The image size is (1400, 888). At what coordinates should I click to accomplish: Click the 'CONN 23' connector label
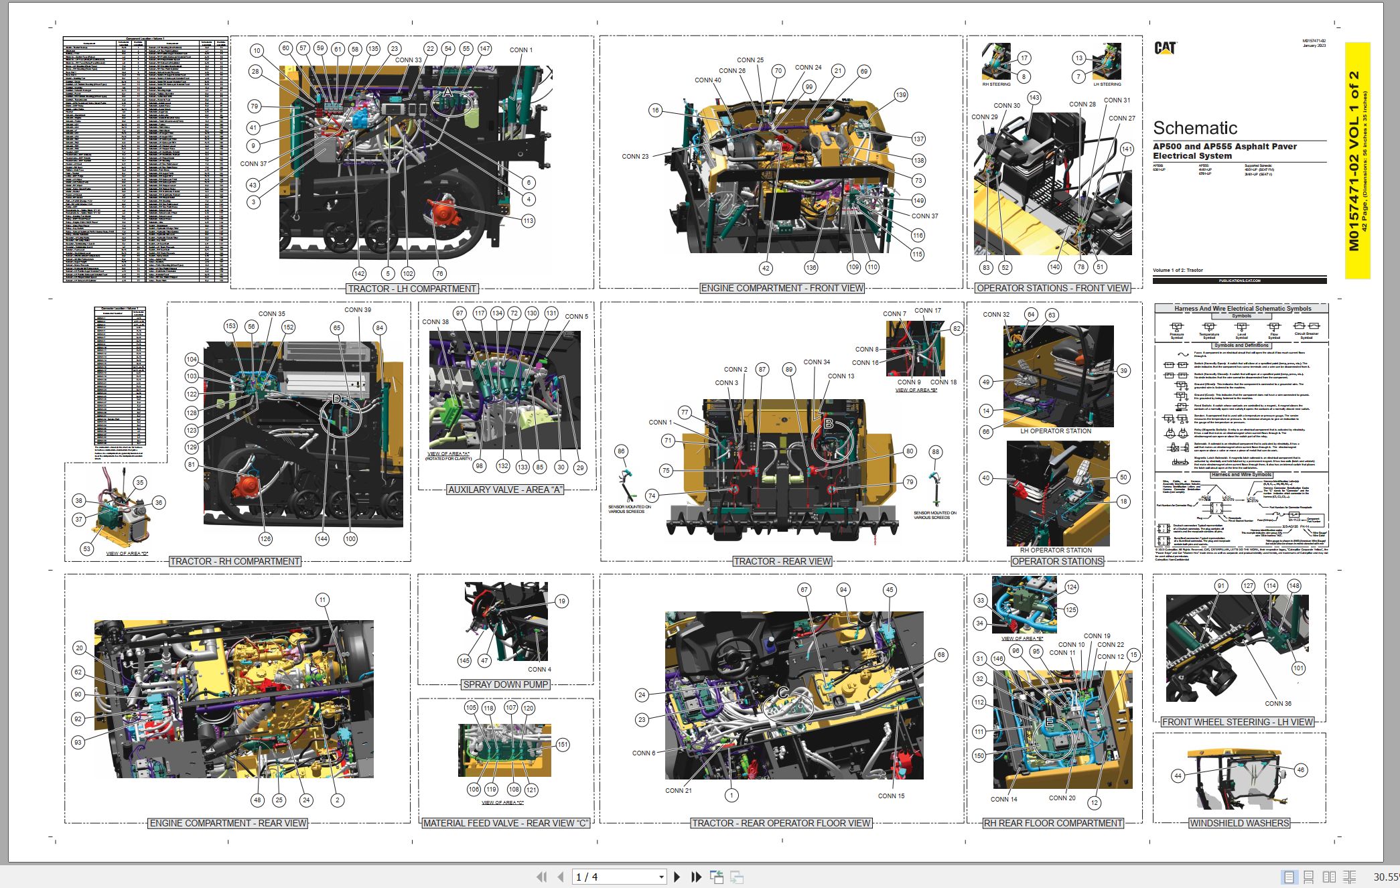[x=635, y=157]
